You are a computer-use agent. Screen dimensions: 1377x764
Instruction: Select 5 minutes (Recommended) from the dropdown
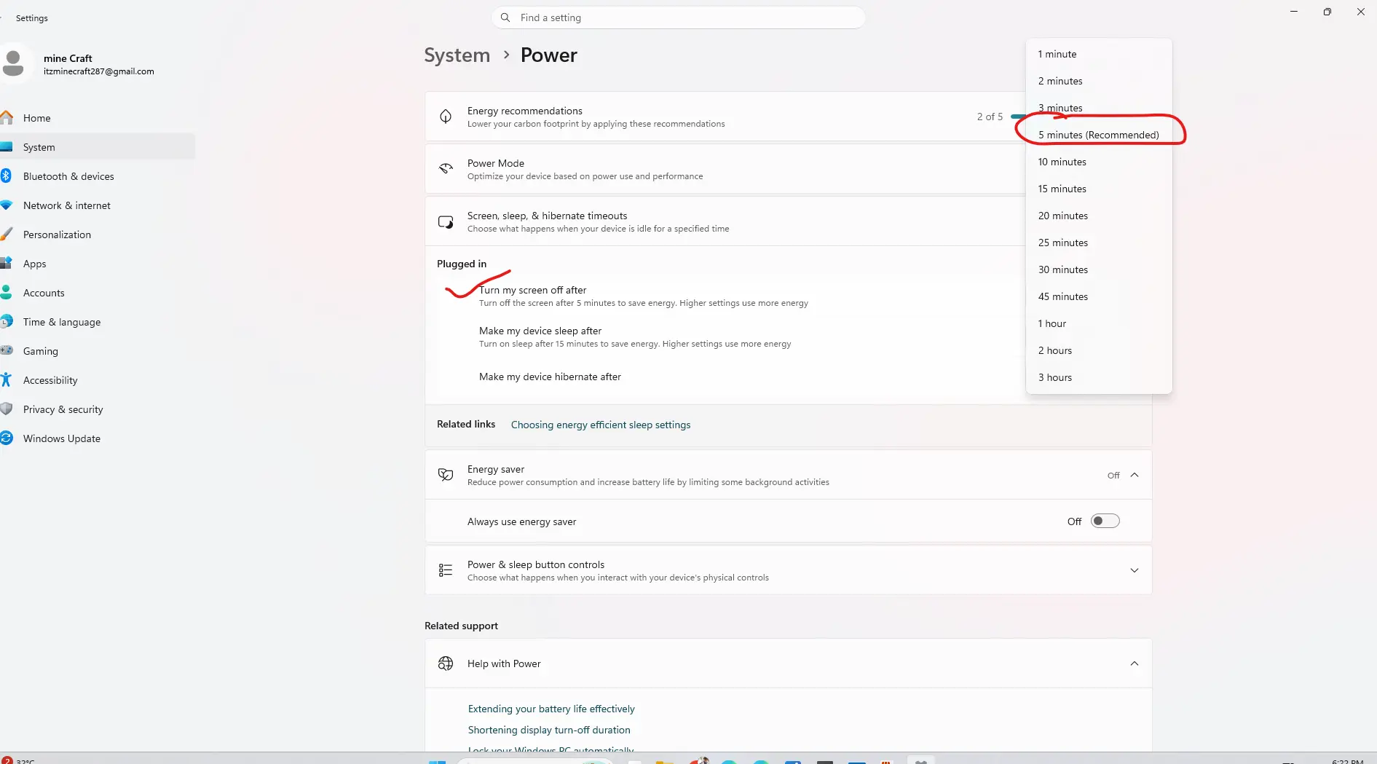point(1098,135)
